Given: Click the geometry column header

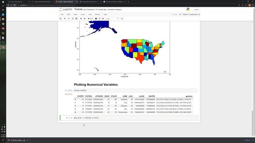Looking at the screenshot, I should click(189, 96).
